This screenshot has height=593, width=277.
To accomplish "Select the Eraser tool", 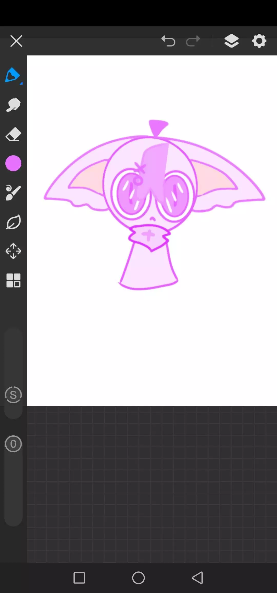I will click(x=13, y=134).
